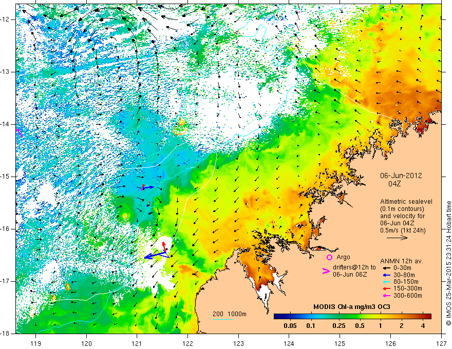Screen dimensions: 452x349
Task: Click the latitude axis label '-16'
Action: click(5, 229)
